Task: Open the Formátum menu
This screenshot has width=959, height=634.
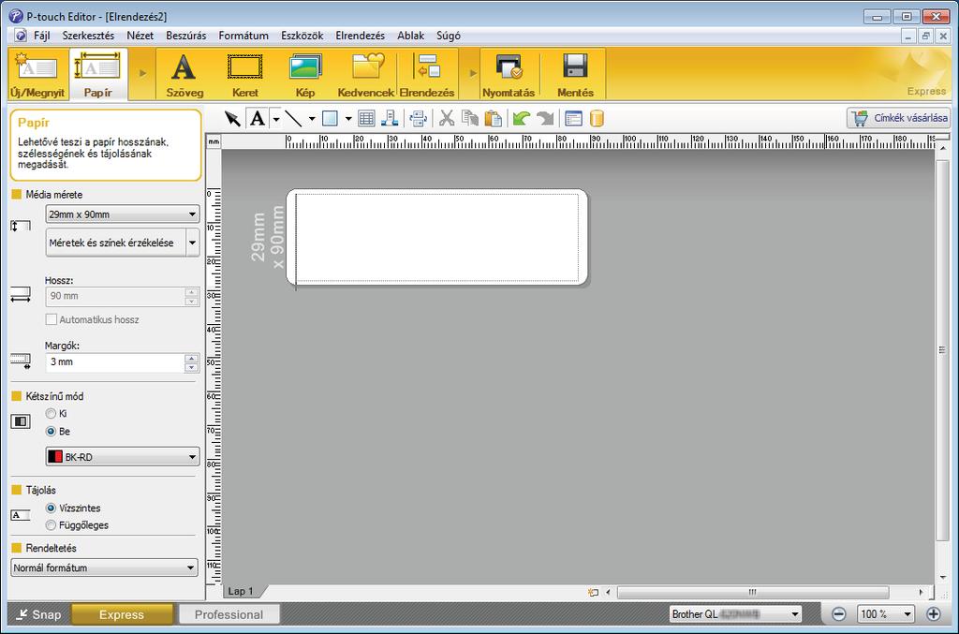Action: [x=243, y=36]
